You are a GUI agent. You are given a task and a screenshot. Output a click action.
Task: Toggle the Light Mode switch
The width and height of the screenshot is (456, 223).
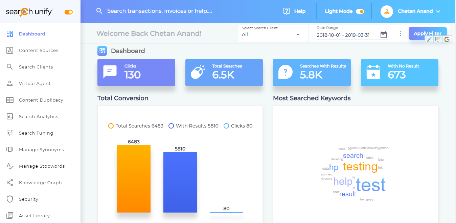coord(360,11)
